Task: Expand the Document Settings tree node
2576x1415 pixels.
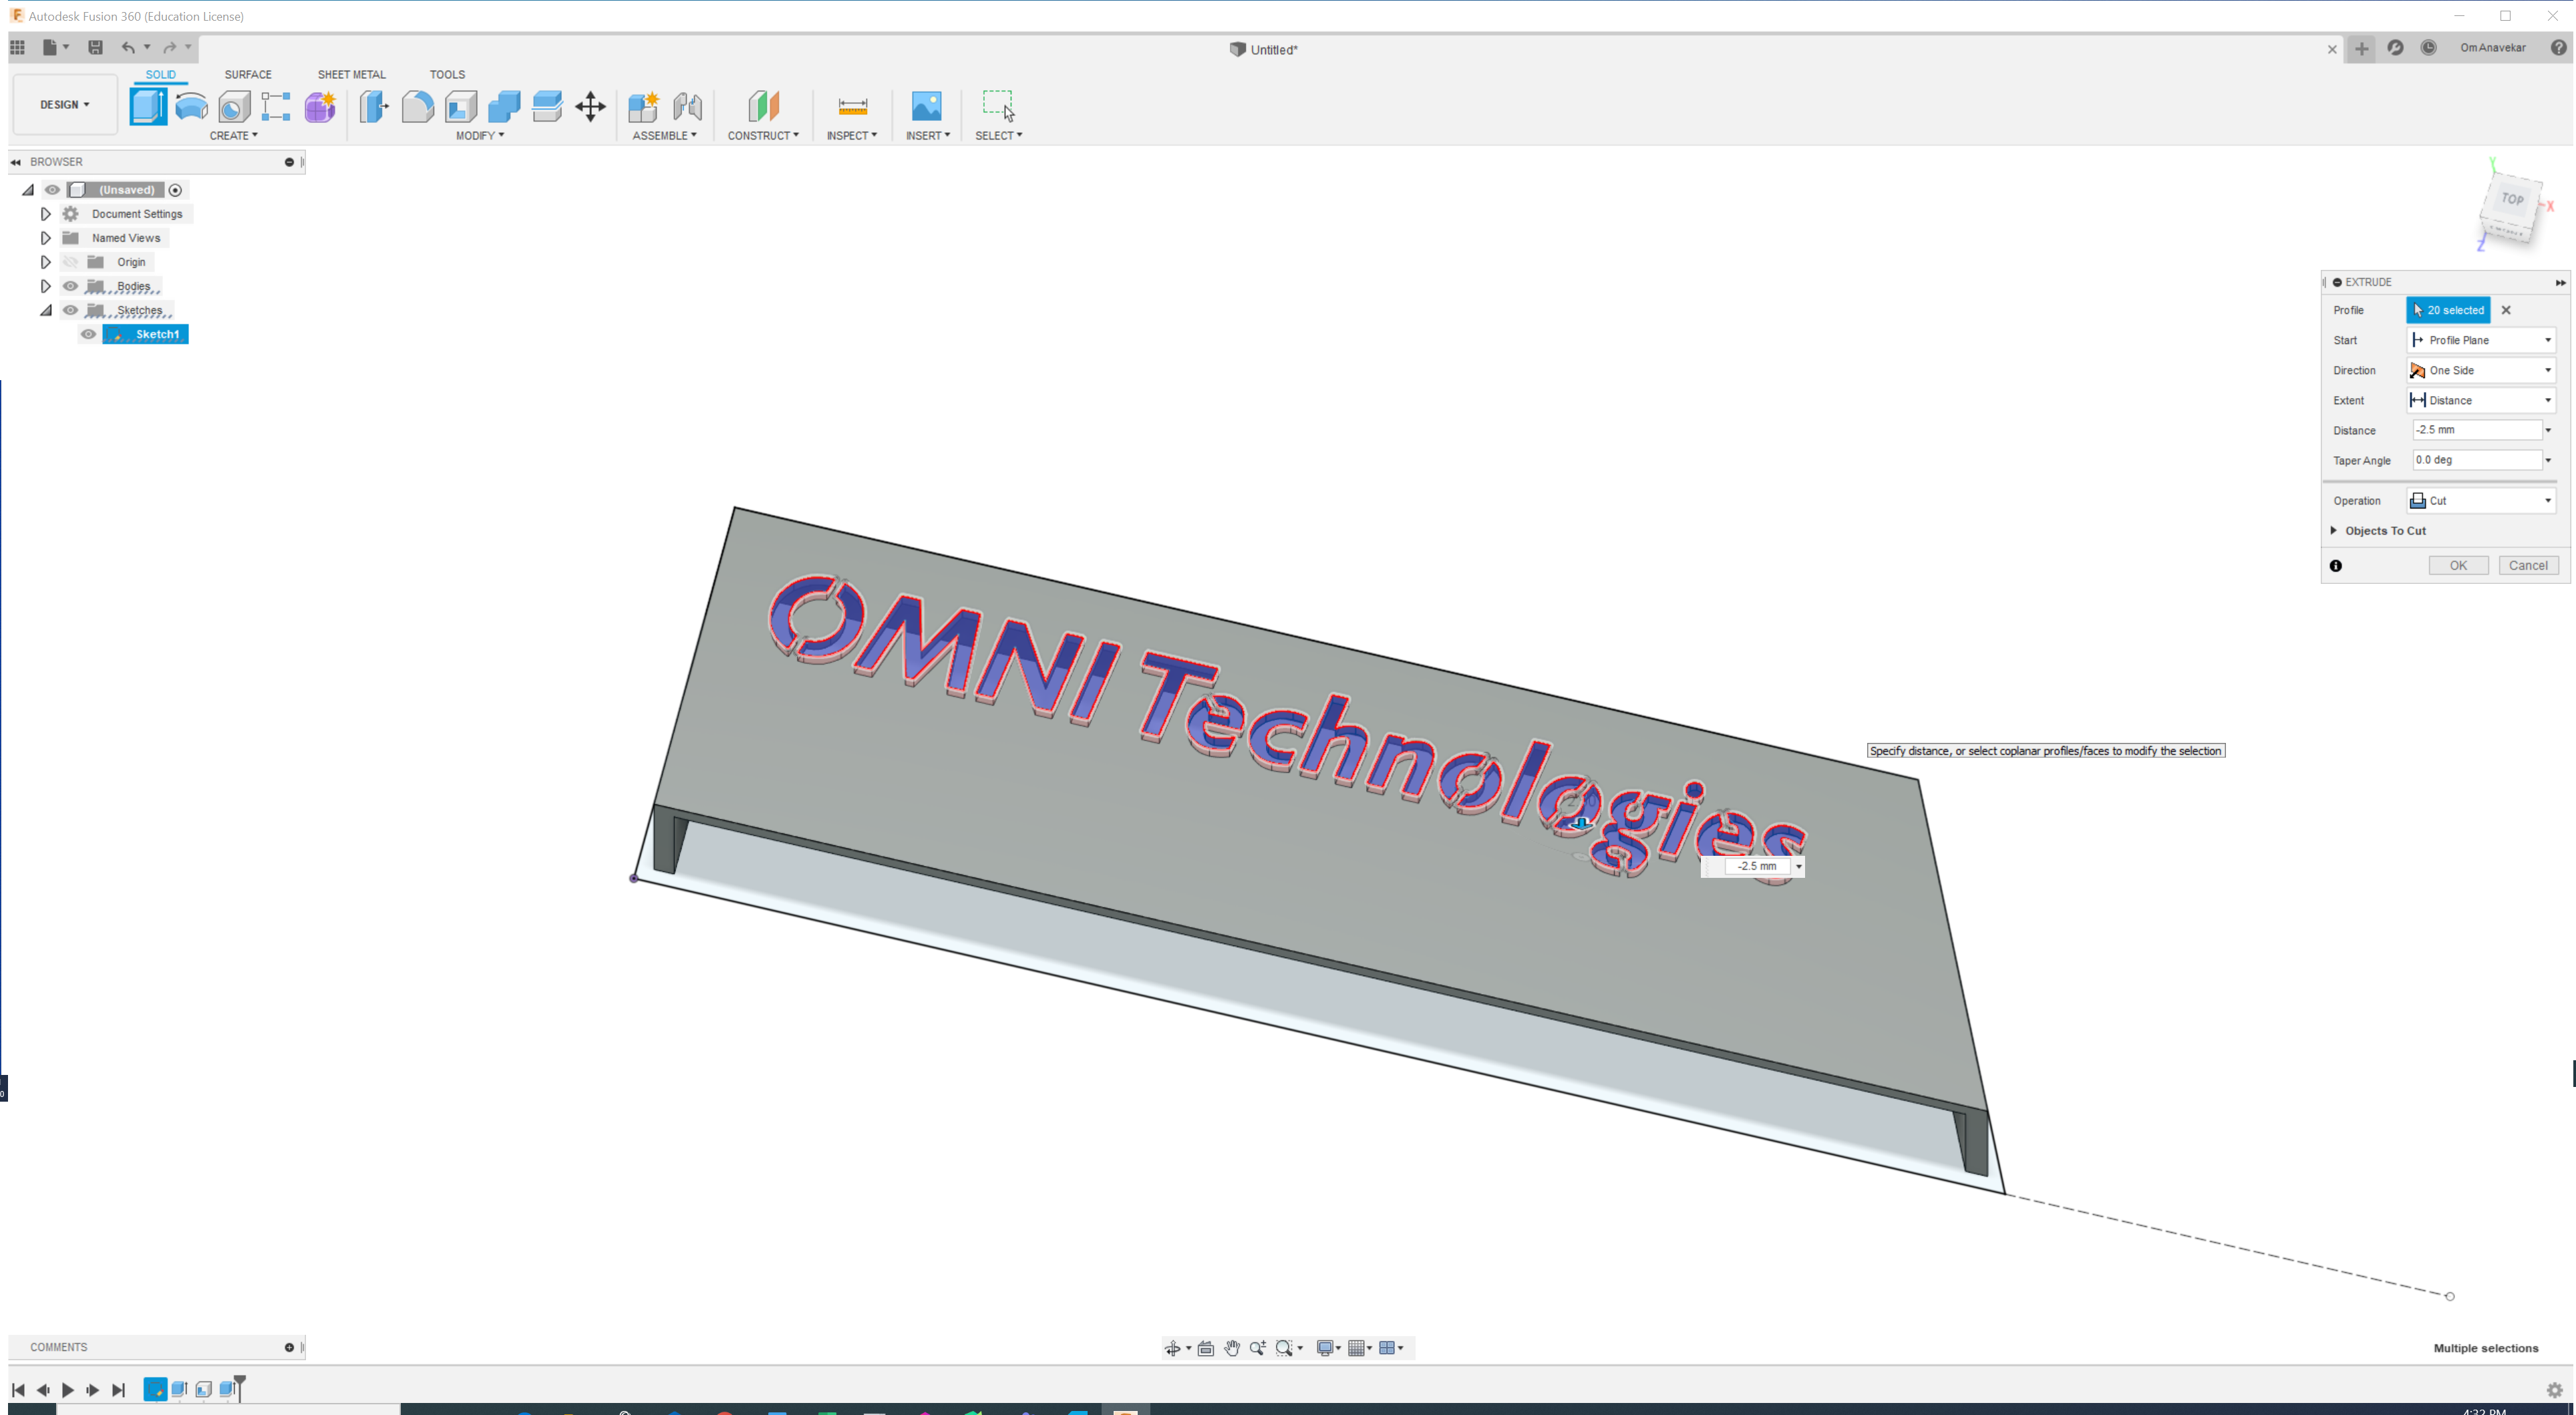Action: [45, 214]
